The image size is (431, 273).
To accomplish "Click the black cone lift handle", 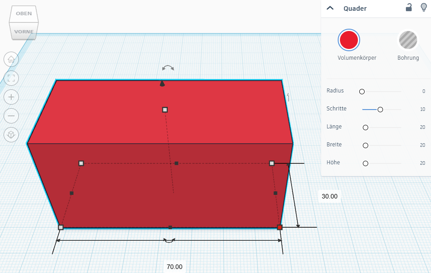I will point(162,84).
